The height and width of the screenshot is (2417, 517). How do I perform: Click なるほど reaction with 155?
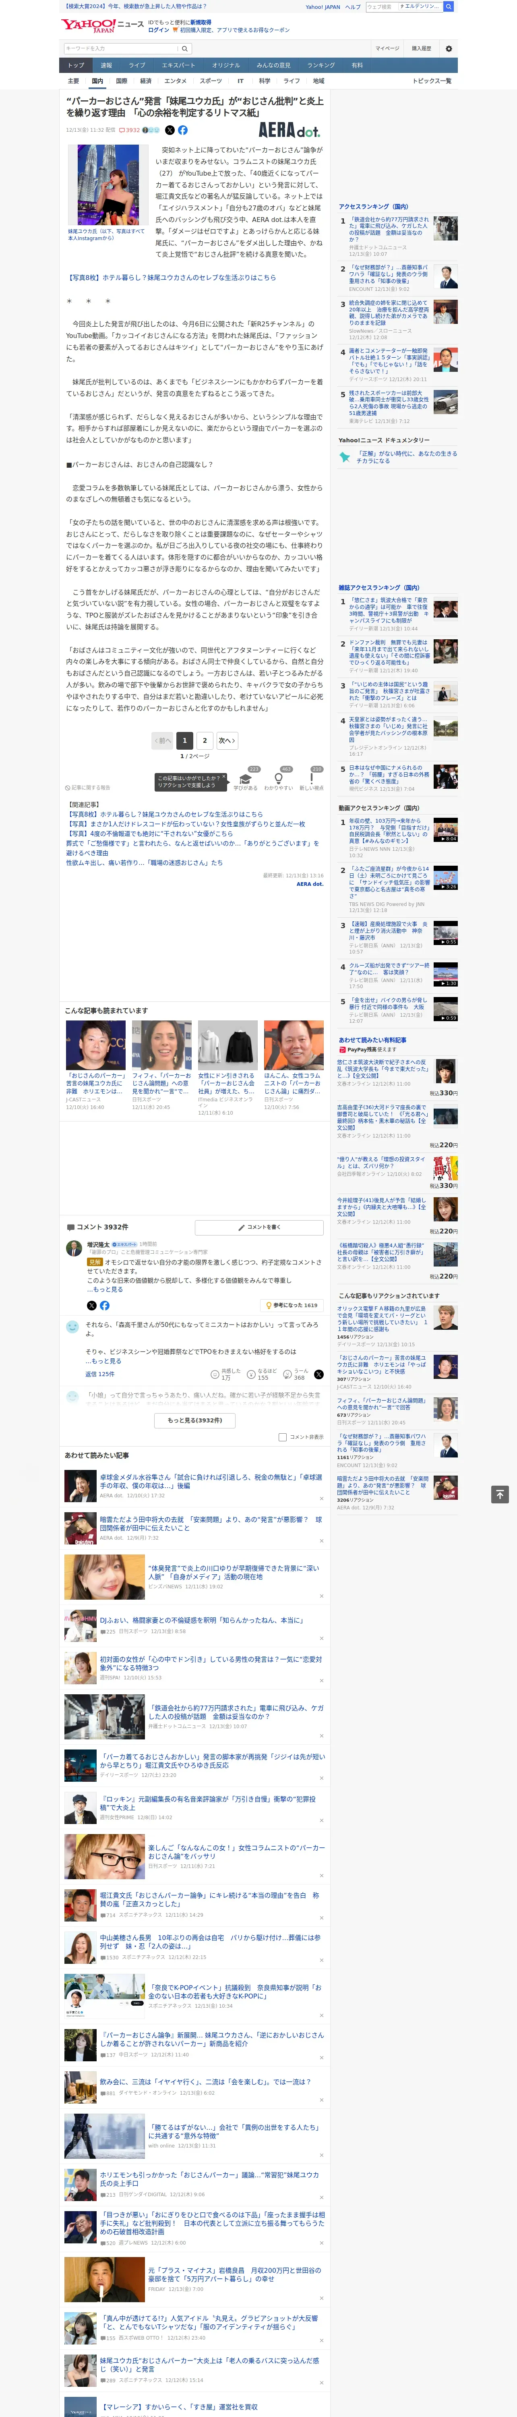pos(261,1374)
